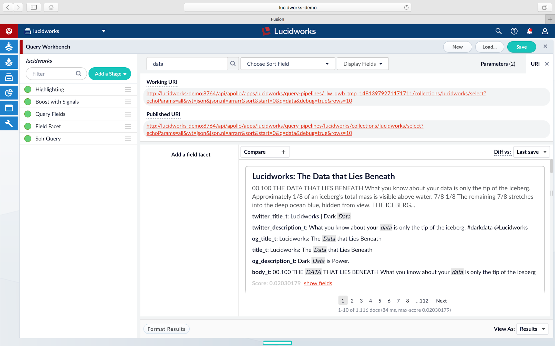Open the Indexing sidebar icon

pyautogui.click(x=9, y=47)
